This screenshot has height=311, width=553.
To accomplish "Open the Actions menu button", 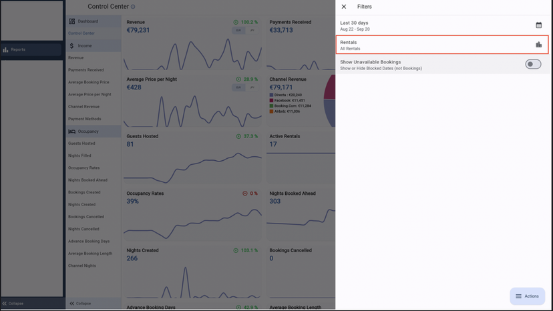I will (x=527, y=296).
